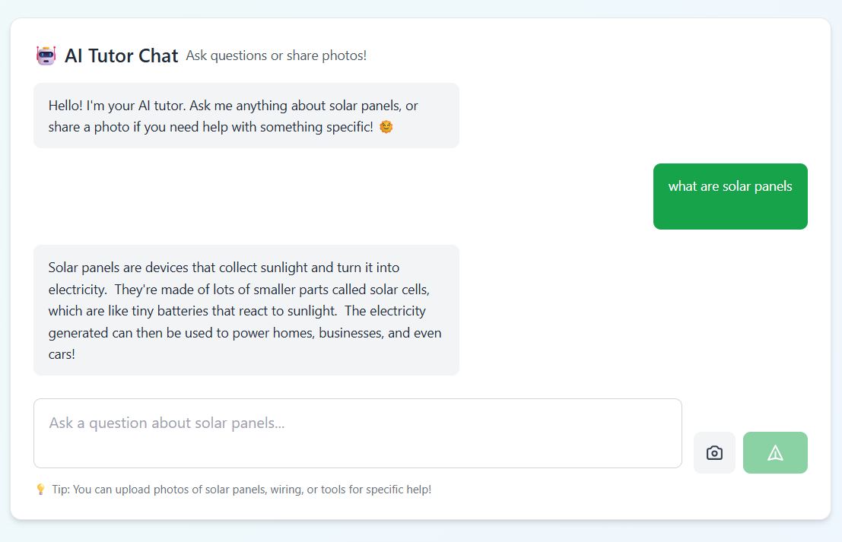Click the last line 'cars!' in answer
The image size is (842, 542).
click(62, 355)
